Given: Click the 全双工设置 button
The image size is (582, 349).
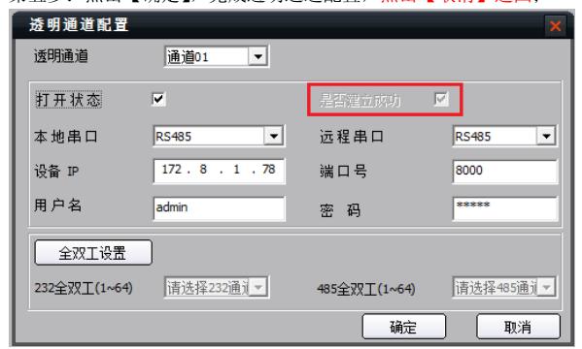Looking at the screenshot, I should pyautogui.click(x=93, y=253).
